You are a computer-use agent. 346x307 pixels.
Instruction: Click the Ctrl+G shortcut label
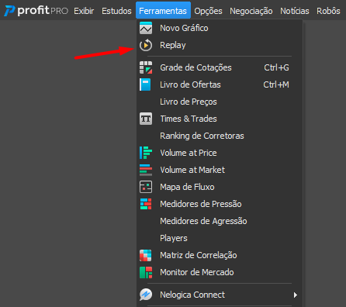[x=276, y=67]
